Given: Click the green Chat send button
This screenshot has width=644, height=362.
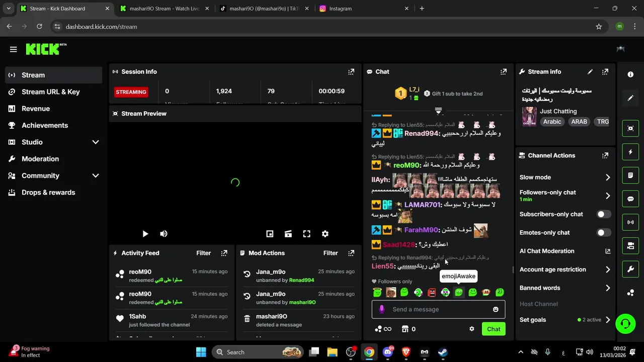Looking at the screenshot, I should tap(494, 329).
